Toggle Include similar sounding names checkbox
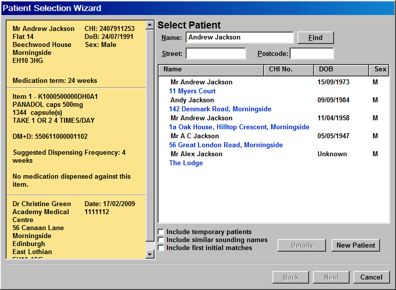Image resolution: width=396 pixels, height=290 pixels. (160, 240)
